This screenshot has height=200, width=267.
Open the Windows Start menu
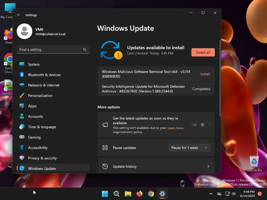click(x=105, y=194)
